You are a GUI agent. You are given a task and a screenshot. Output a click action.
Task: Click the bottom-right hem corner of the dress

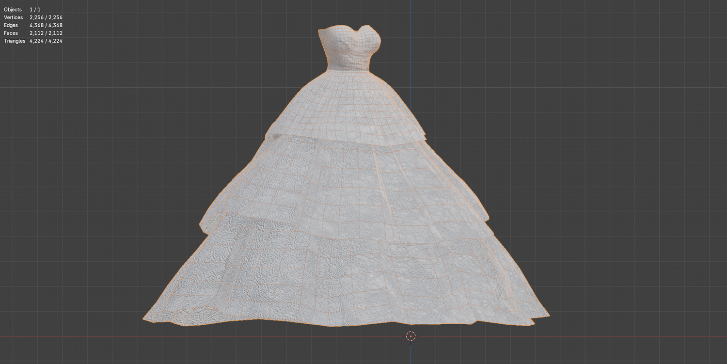[547, 316]
